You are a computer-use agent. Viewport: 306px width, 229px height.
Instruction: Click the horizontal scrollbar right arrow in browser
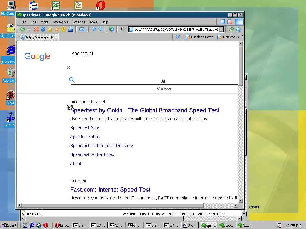[x=236, y=205]
